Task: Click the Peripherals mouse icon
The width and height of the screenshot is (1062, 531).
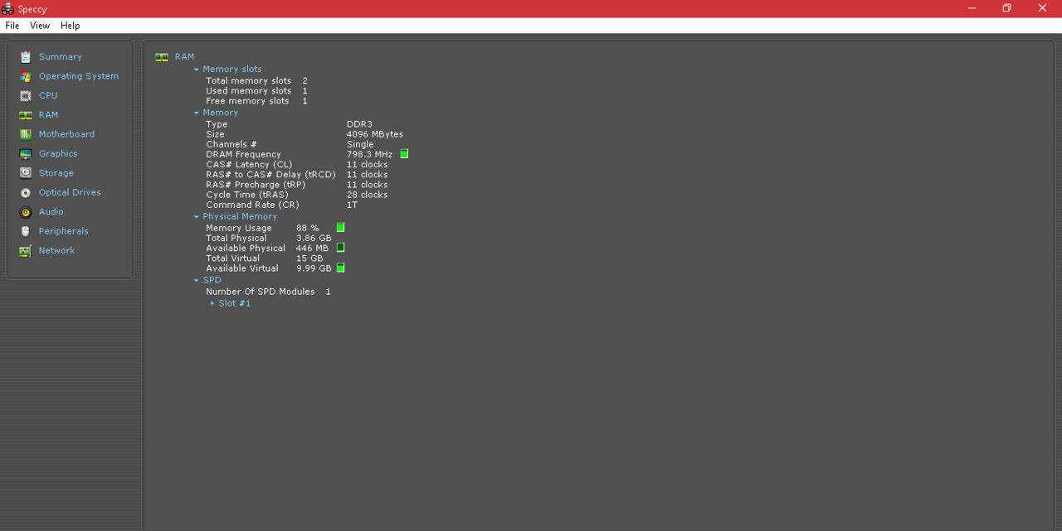Action: pos(26,231)
